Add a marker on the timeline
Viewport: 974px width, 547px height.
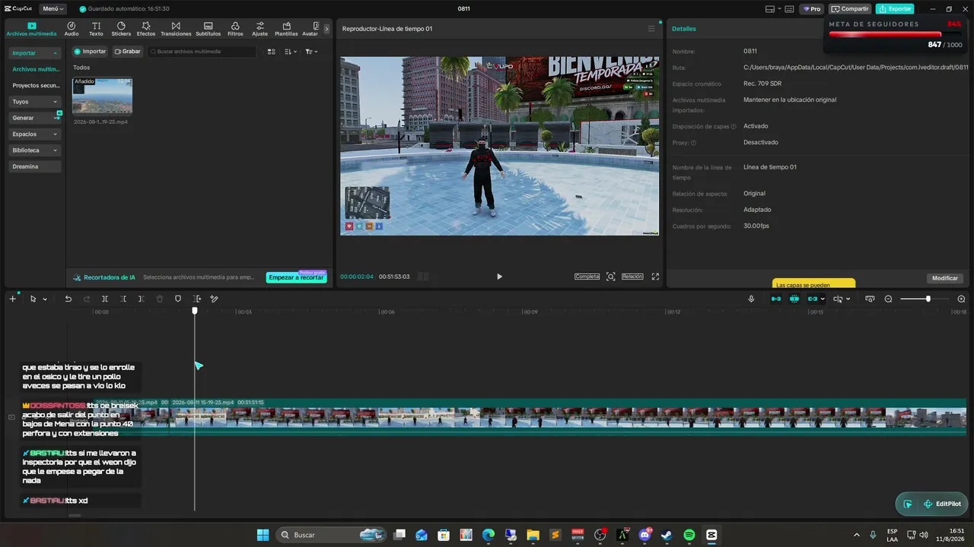point(178,299)
